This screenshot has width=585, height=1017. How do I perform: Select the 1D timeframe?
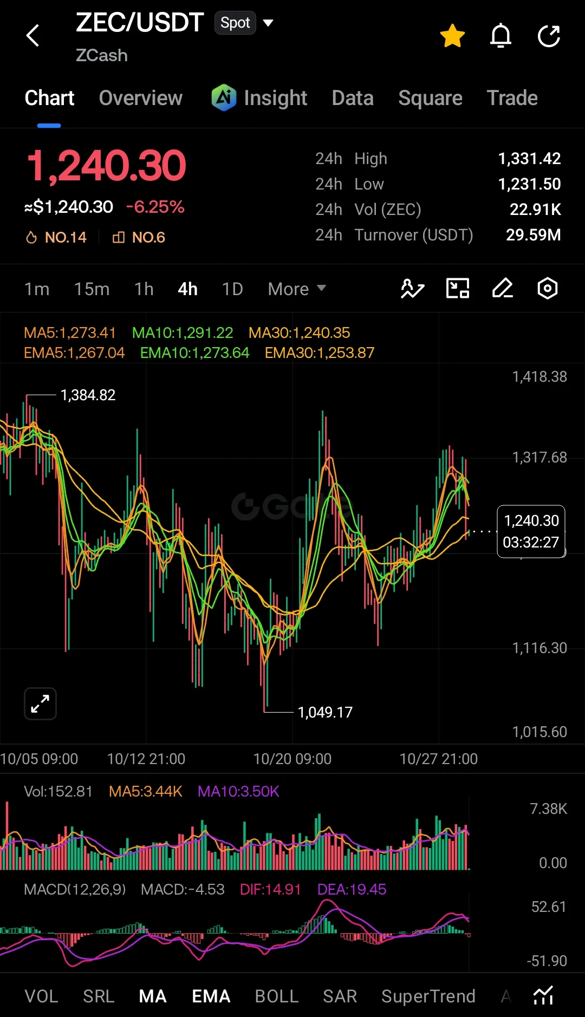[x=232, y=289]
